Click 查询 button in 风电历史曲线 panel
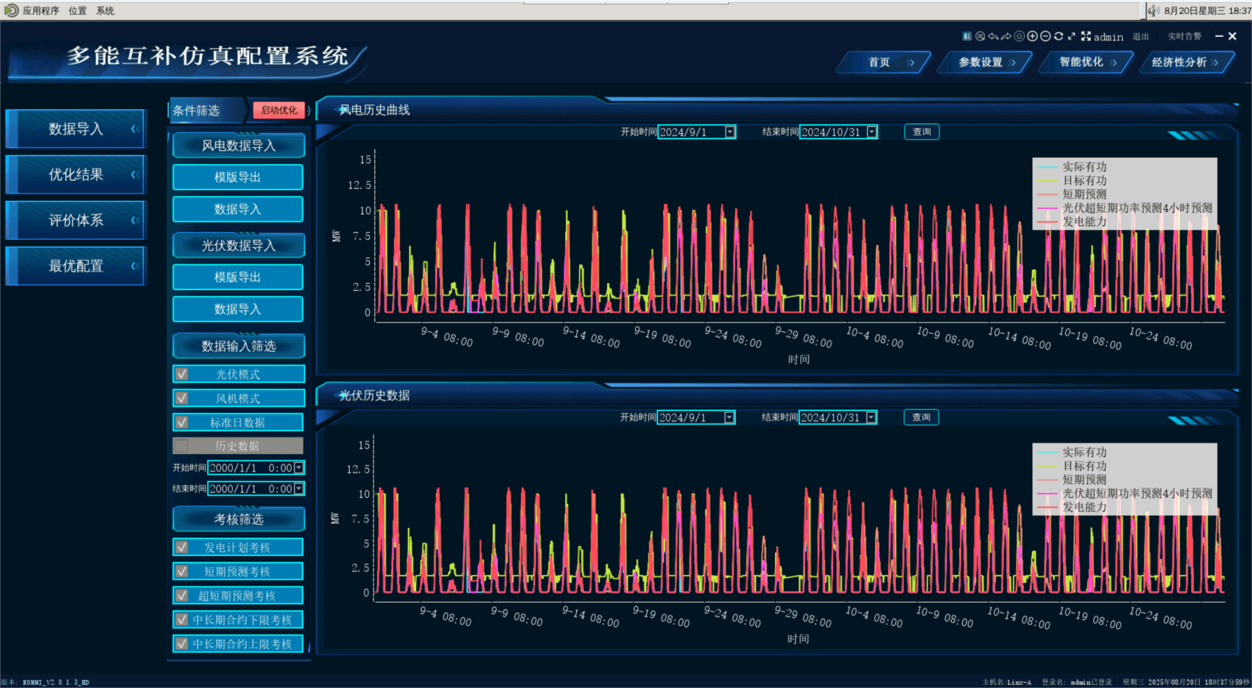The height and width of the screenshot is (688, 1252). [x=921, y=132]
